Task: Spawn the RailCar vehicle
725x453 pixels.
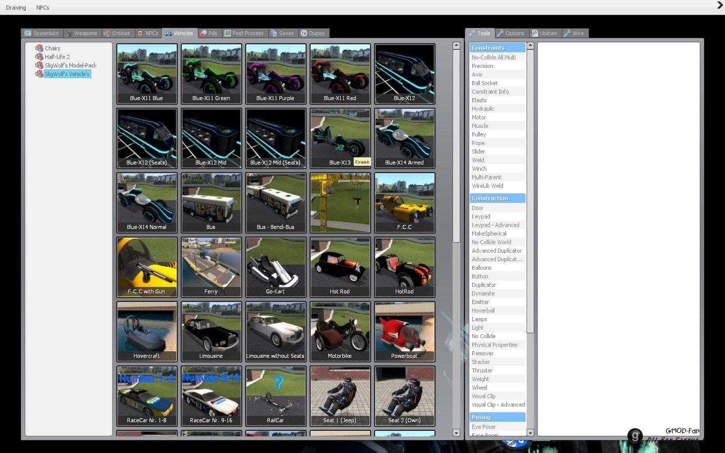Action: [x=275, y=396]
